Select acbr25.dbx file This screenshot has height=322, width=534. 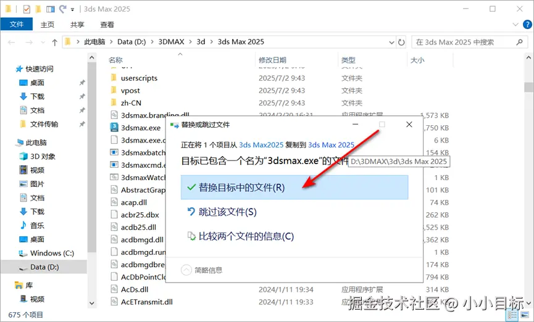click(x=140, y=215)
